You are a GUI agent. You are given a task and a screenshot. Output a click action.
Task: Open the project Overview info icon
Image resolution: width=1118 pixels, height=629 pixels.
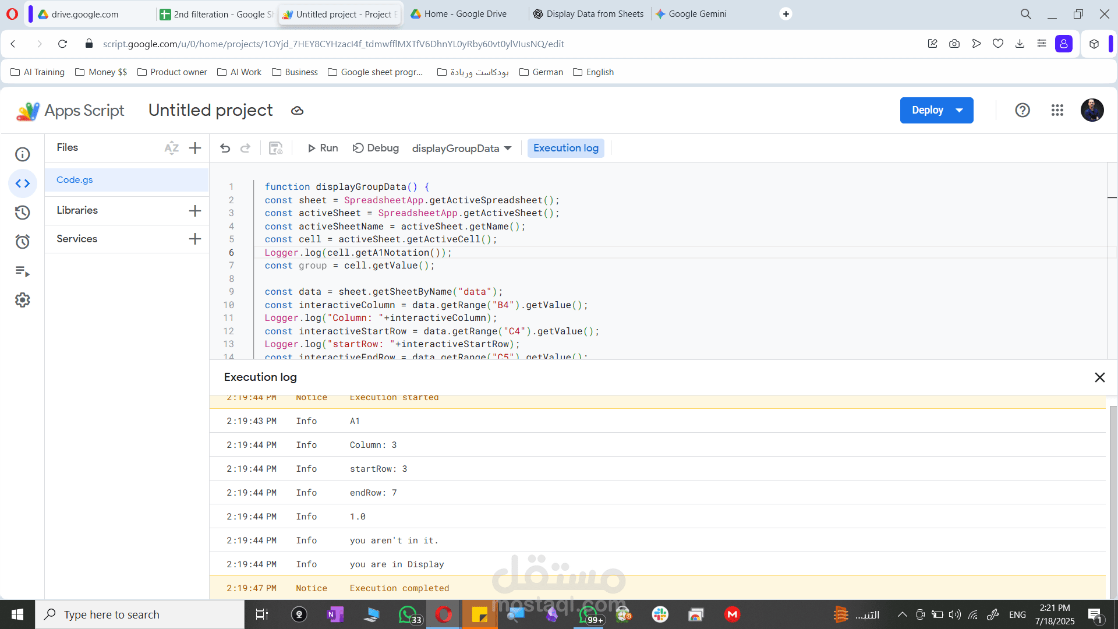22,154
